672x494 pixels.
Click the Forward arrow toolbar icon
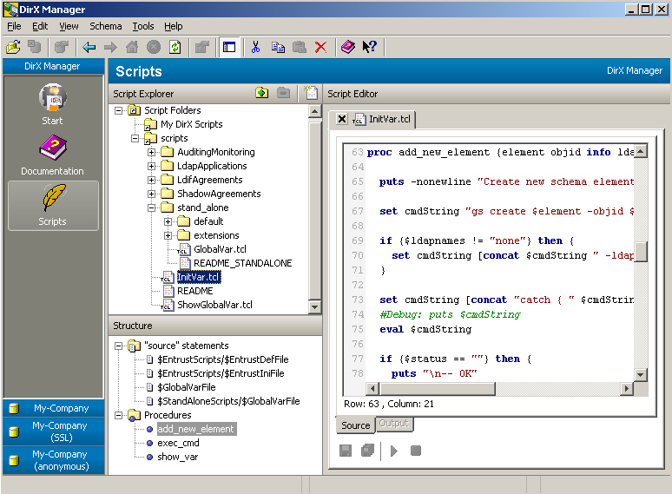coord(110,47)
